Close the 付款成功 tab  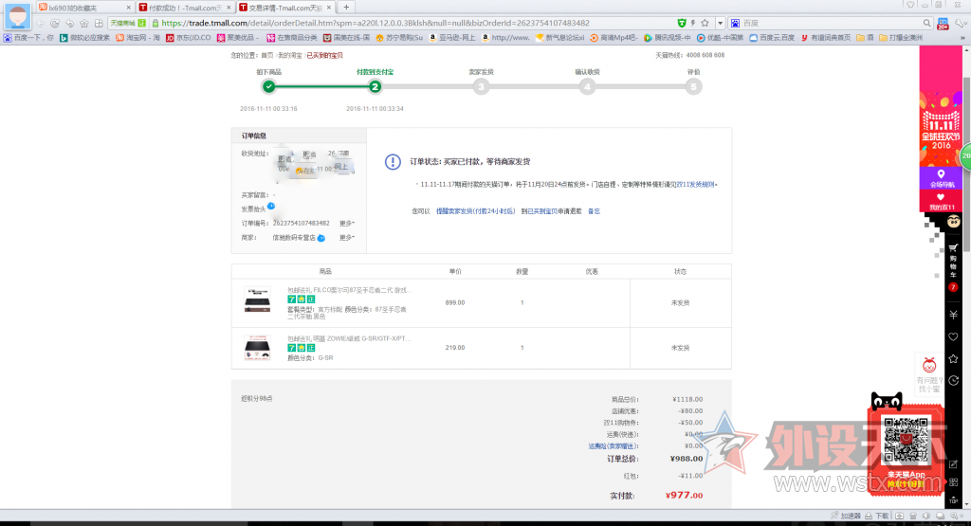click(229, 8)
